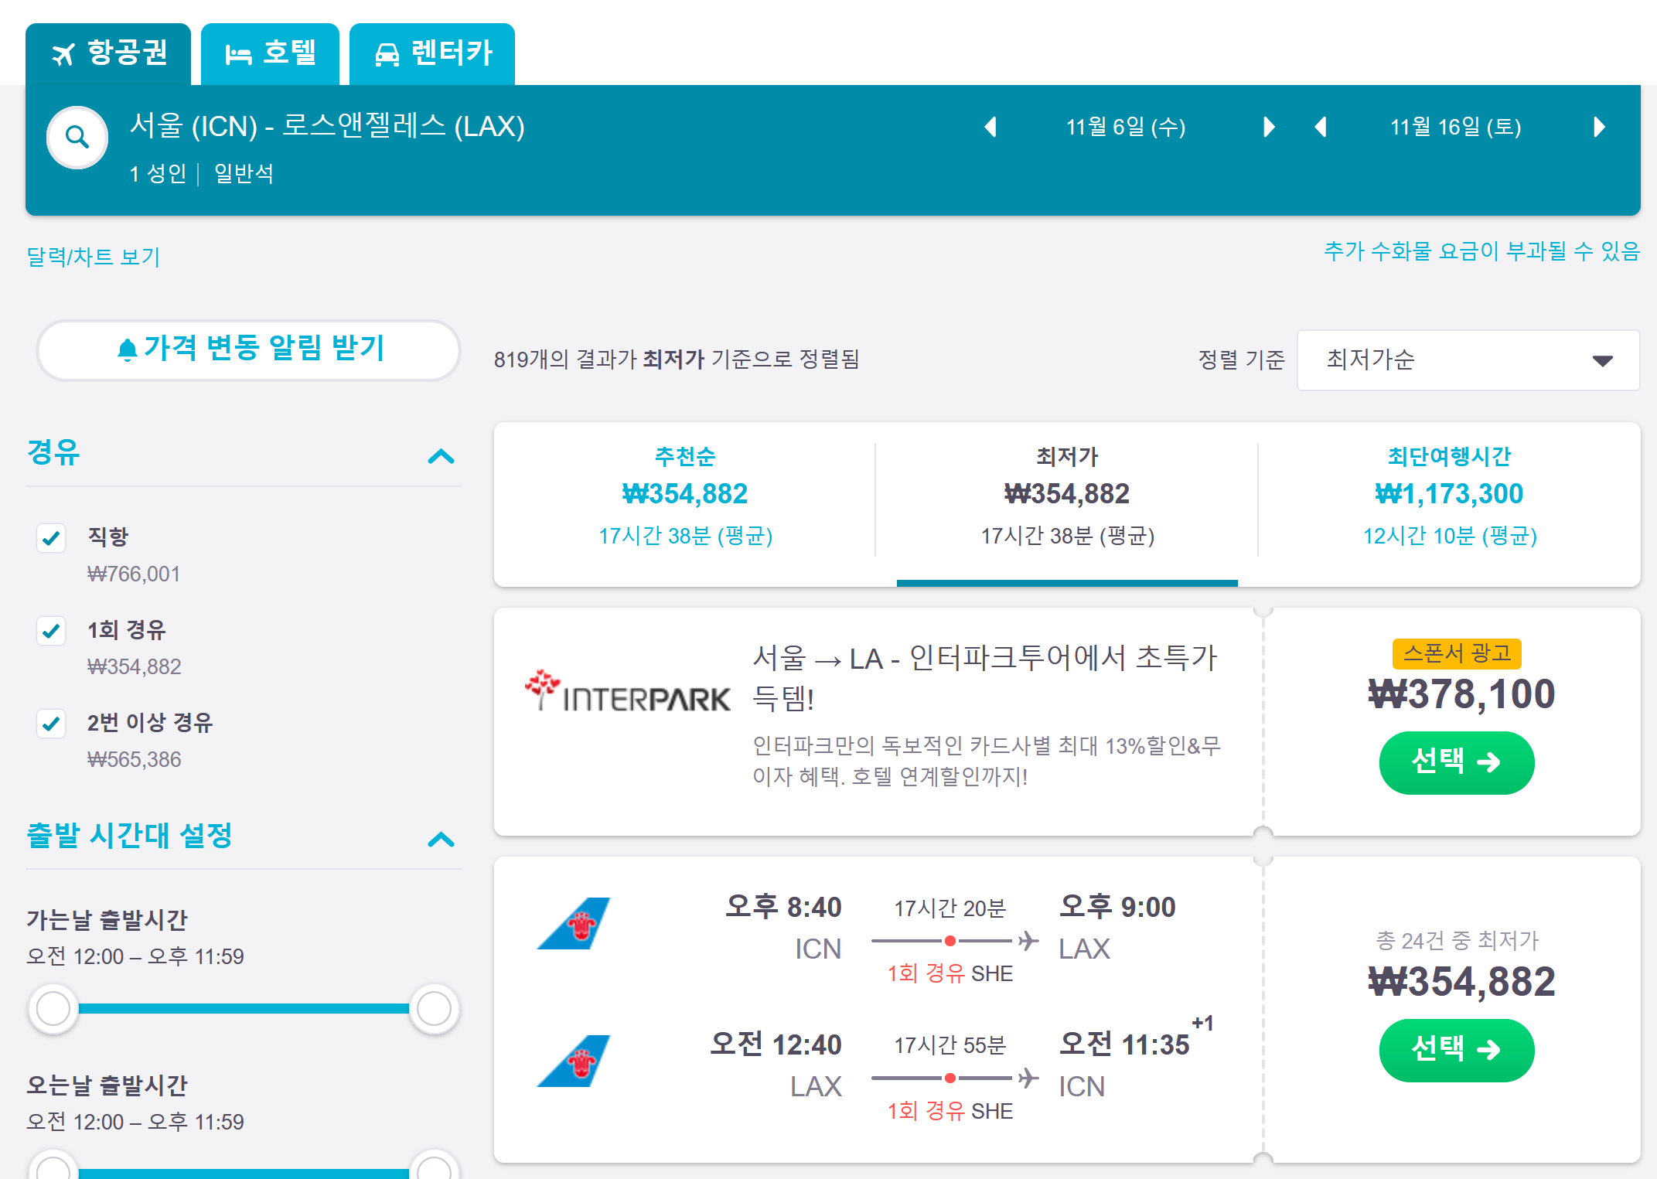Click the magnifying glass search icon

(77, 138)
